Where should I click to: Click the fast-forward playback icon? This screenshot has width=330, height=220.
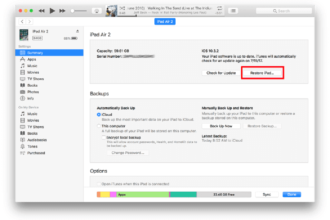tap(63, 11)
